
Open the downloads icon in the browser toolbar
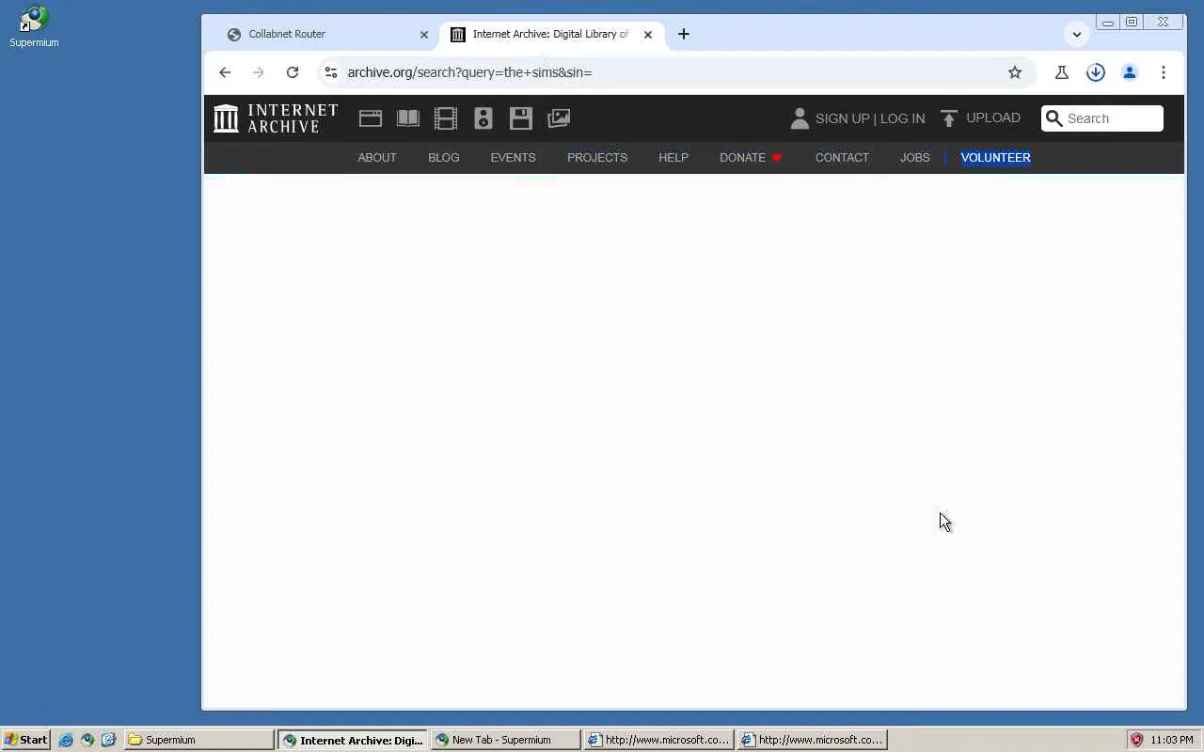tap(1096, 72)
